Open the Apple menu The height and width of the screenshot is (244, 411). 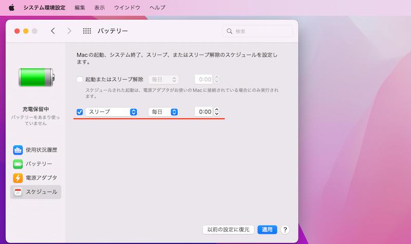[x=11, y=8]
